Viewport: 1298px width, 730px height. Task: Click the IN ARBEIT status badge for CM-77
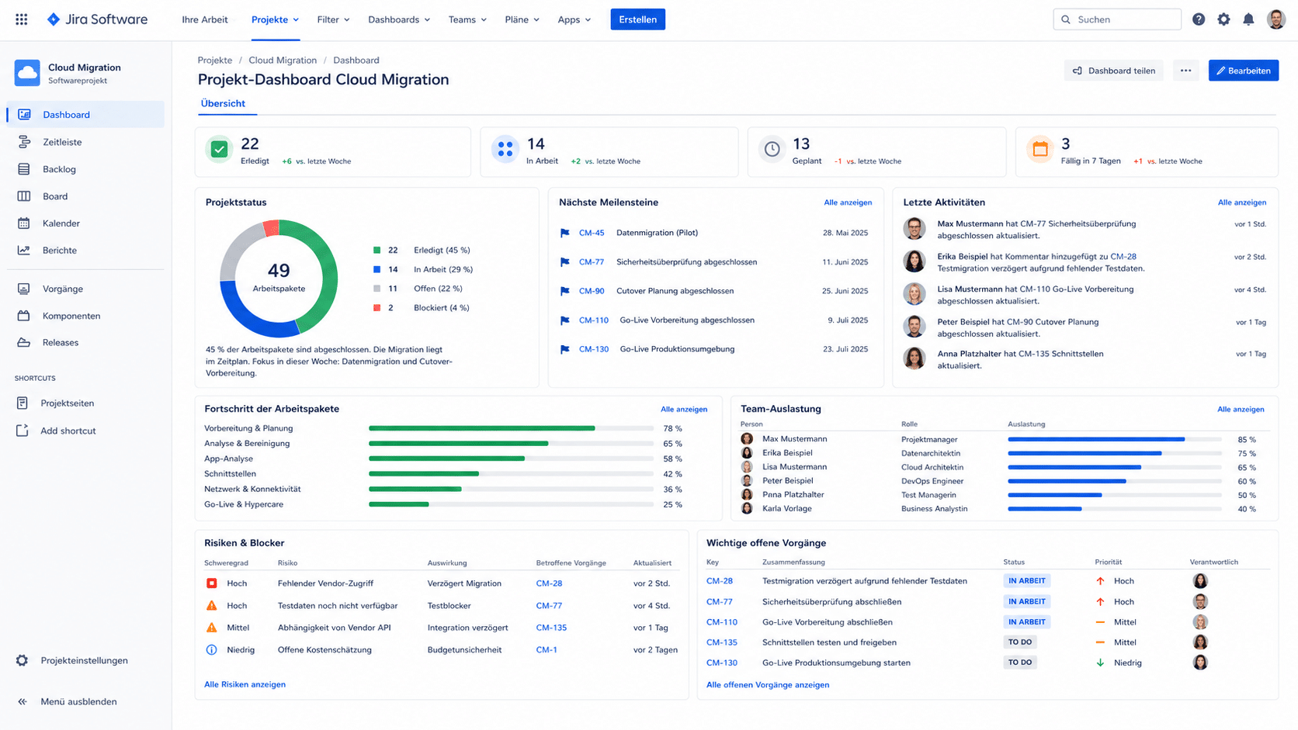coord(1026,601)
